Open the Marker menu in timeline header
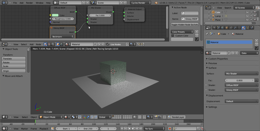The image size is (260, 131). [x=24, y=129]
